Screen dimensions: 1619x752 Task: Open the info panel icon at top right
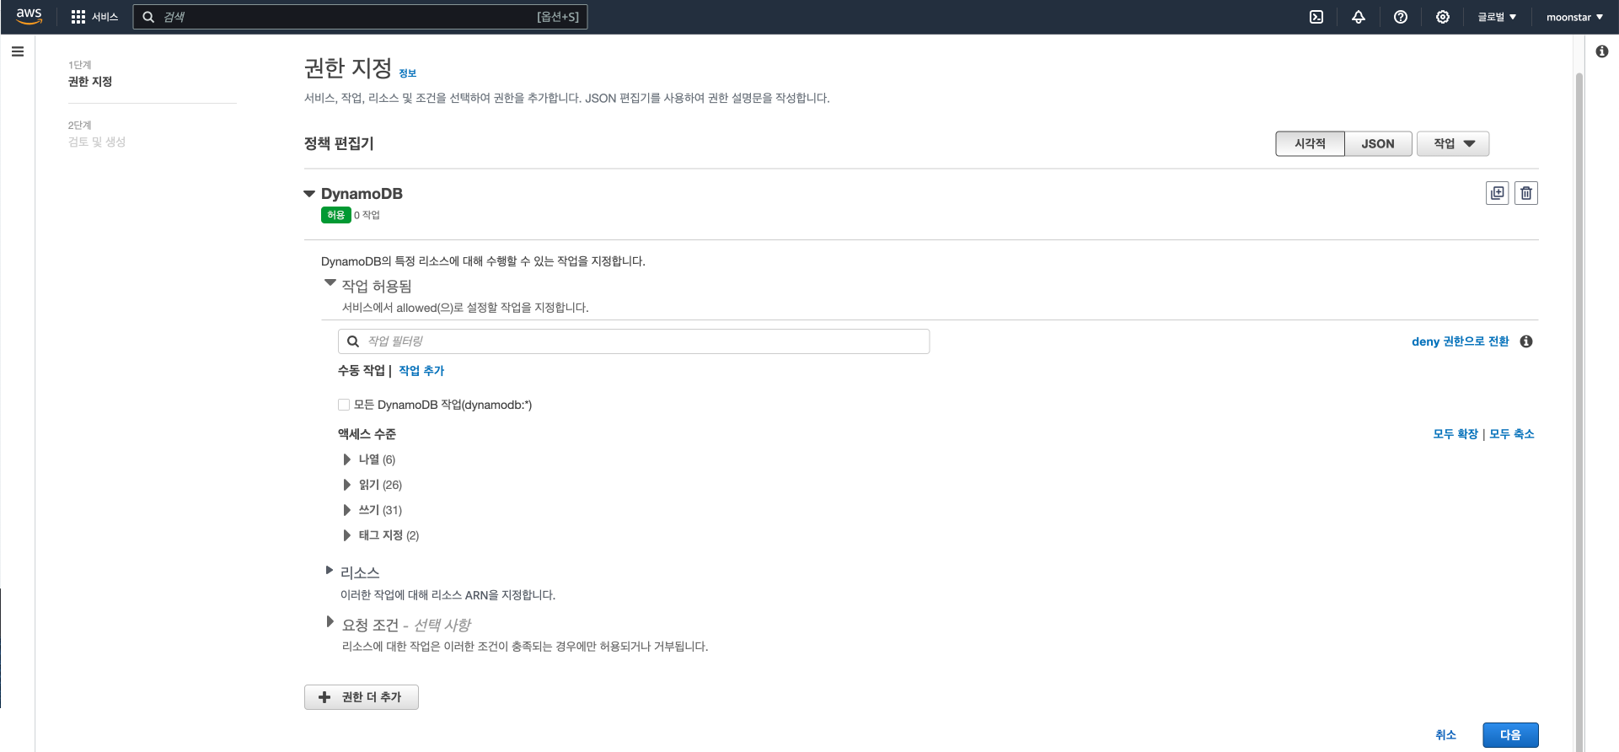1602,51
